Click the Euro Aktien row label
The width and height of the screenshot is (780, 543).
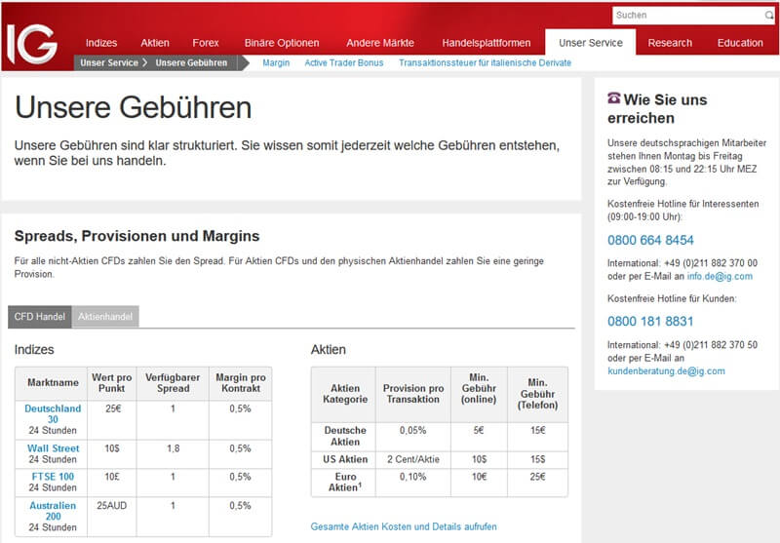(x=345, y=482)
